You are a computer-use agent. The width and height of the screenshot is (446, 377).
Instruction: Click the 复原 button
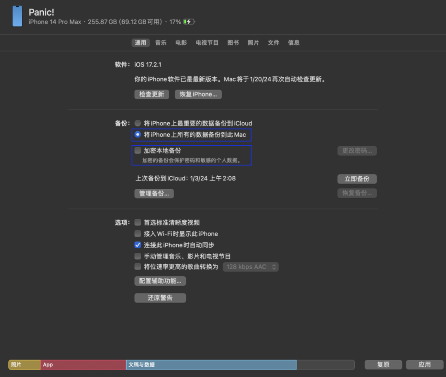[383, 365]
